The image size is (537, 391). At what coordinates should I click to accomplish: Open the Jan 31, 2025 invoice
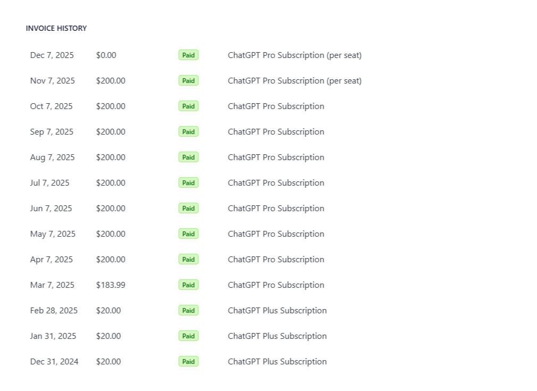coord(53,336)
